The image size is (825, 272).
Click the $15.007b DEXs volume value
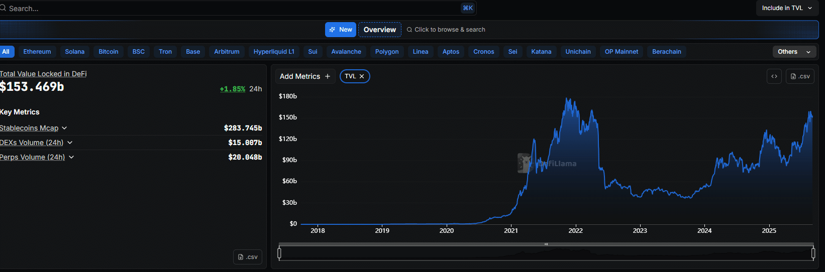click(x=245, y=143)
